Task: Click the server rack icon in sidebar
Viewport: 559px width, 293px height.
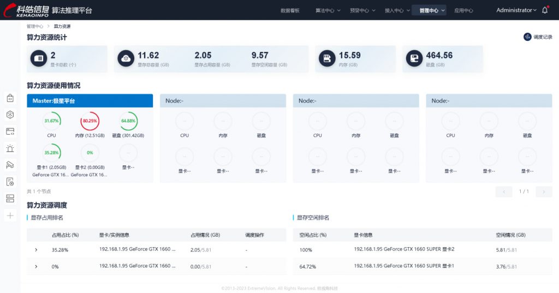Action: (x=10, y=198)
